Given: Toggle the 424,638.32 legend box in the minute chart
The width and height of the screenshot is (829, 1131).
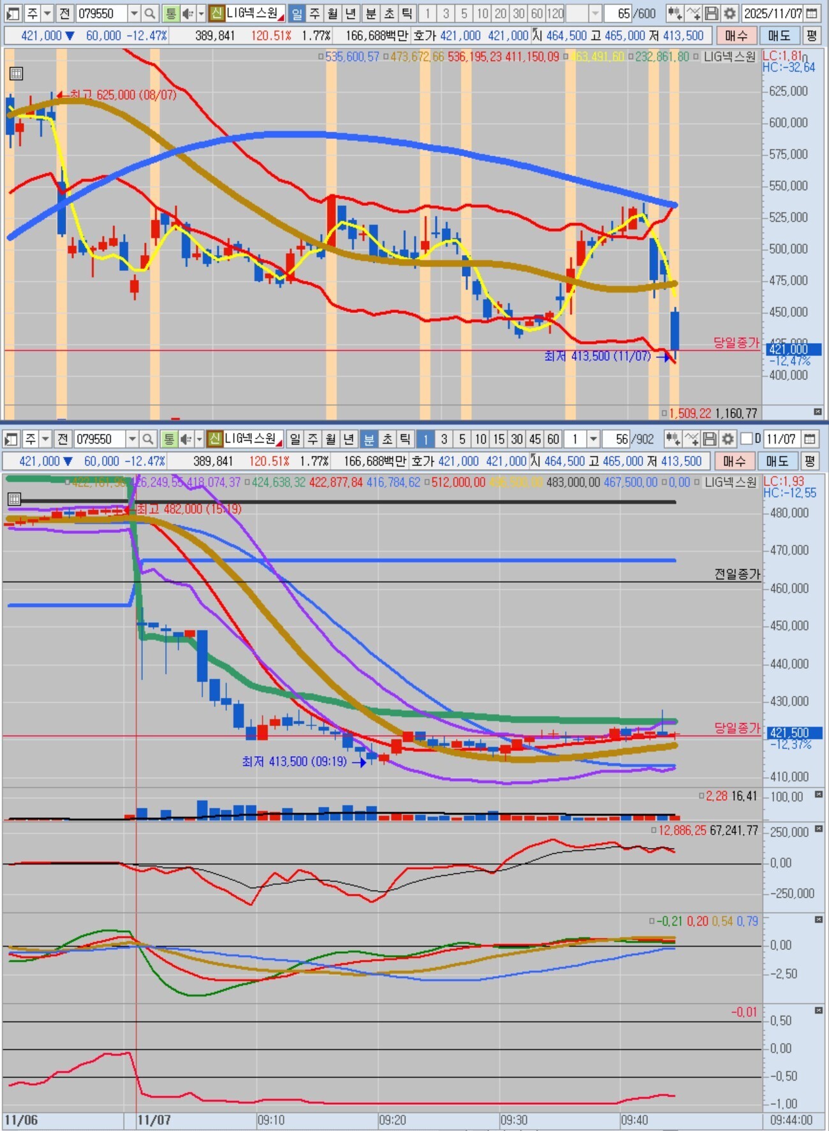Looking at the screenshot, I should coord(247,483).
